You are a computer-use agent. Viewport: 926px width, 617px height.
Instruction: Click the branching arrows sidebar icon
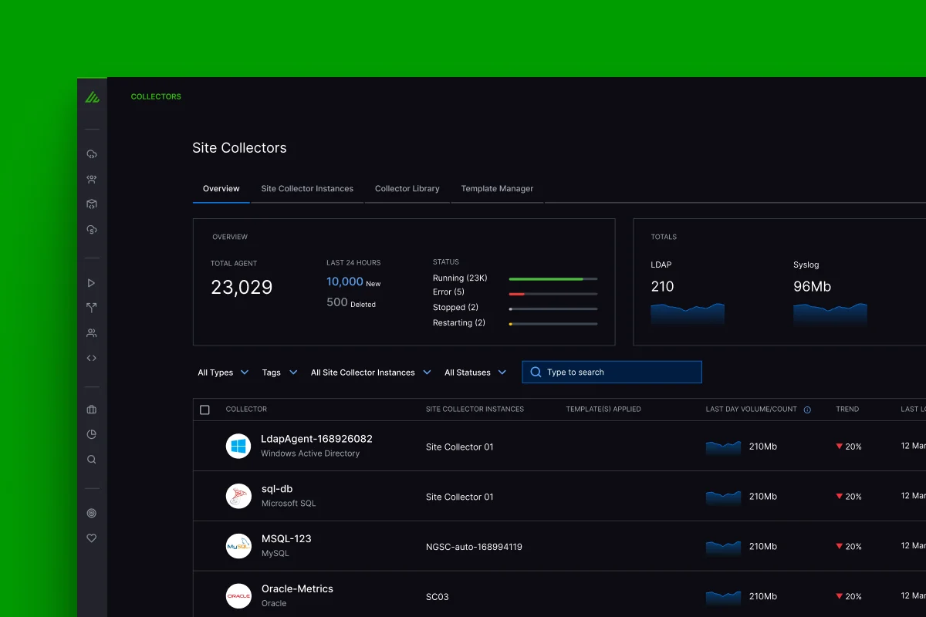tap(92, 308)
